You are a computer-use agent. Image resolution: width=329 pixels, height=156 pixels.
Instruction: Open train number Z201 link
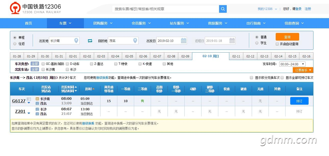pos(20,111)
